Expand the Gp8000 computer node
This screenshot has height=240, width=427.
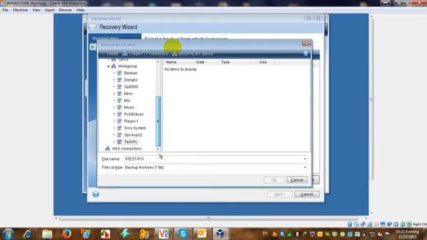click(x=114, y=87)
